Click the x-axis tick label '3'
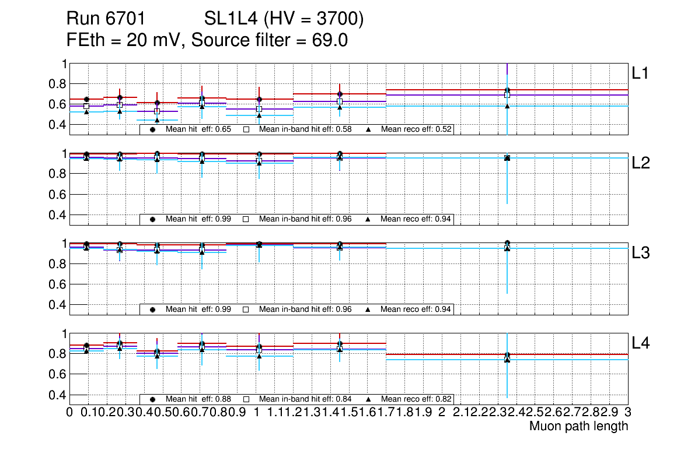 click(x=627, y=413)
